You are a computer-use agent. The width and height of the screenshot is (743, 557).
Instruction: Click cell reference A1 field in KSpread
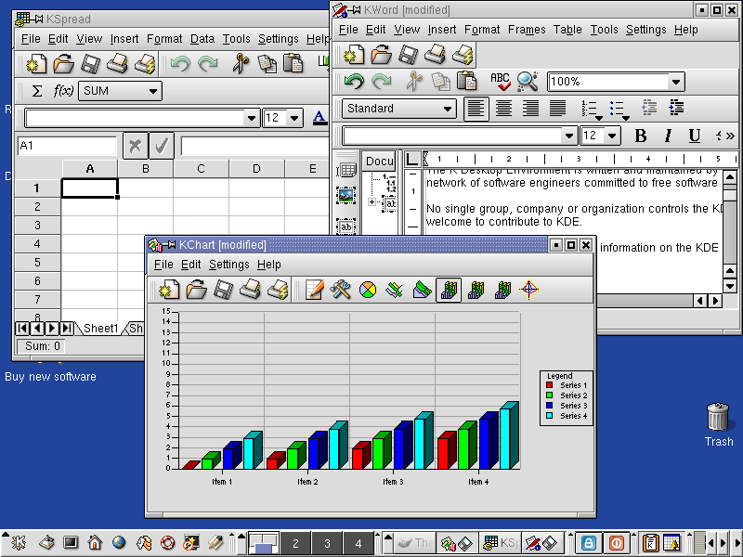point(66,146)
